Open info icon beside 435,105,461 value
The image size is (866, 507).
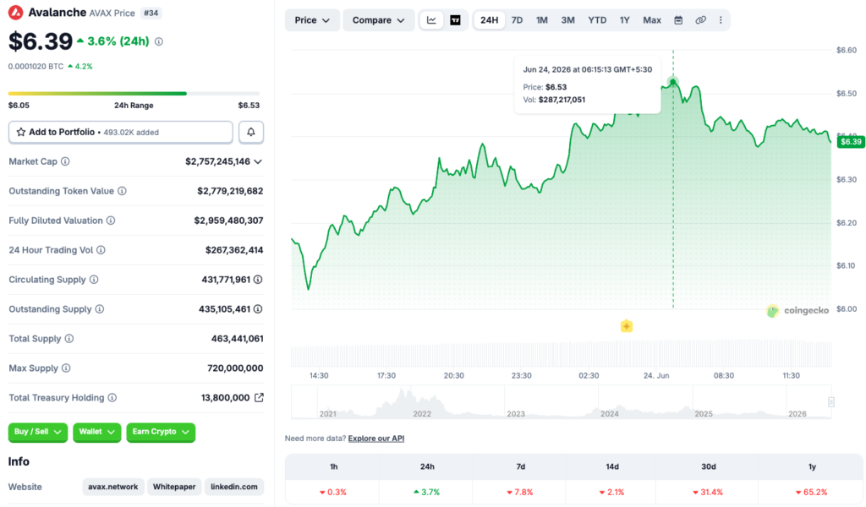pyautogui.click(x=258, y=309)
